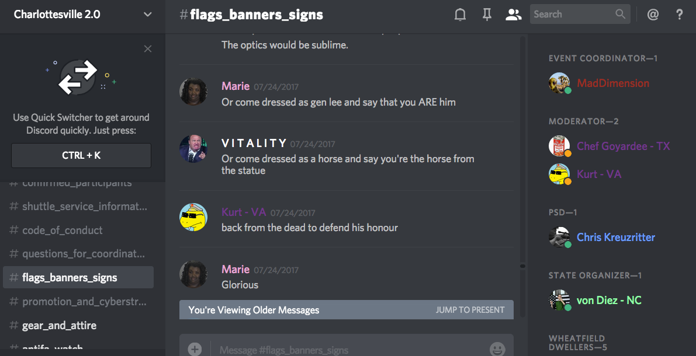Click JUMP TO PRESENT link
Viewport: 696px width, 356px height.
470,310
